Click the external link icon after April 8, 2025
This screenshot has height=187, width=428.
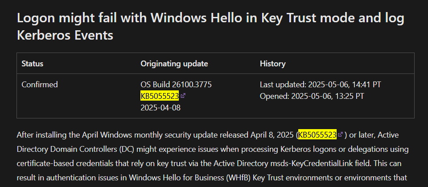coord(340,134)
